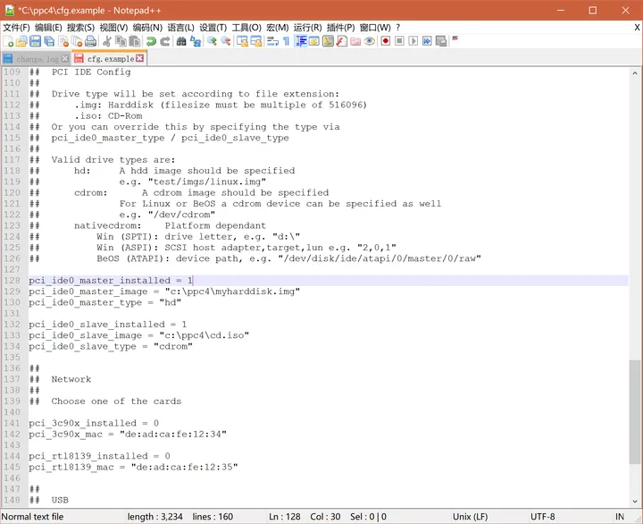Click the scissors Cut icon
The image size is (643, 524).
coord(107,41)
